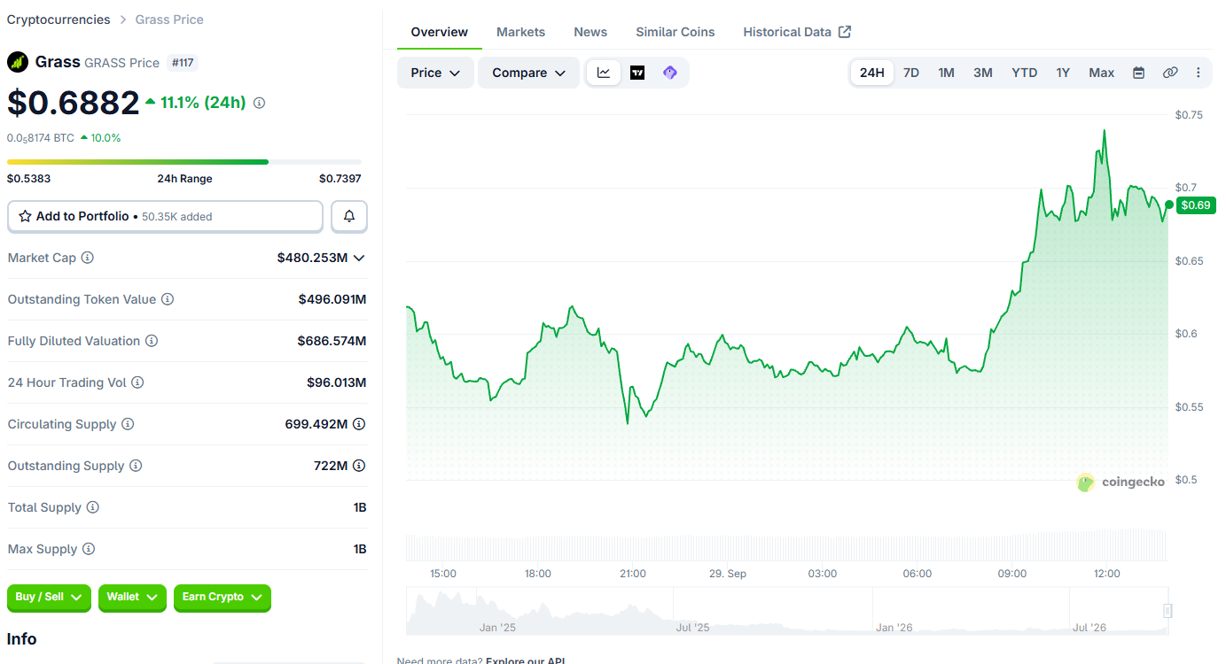This screenshot has width=1226, height=664.
Task: Click the Explore our API link
Action: [x=525, y=660]
